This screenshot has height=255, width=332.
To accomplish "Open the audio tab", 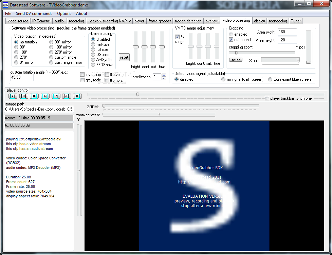I will [x=59, y=21].
